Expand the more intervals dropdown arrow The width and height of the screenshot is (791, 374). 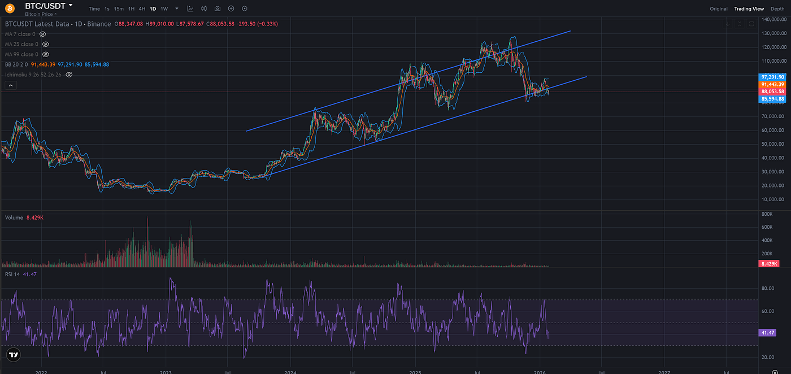click(177, 8)
